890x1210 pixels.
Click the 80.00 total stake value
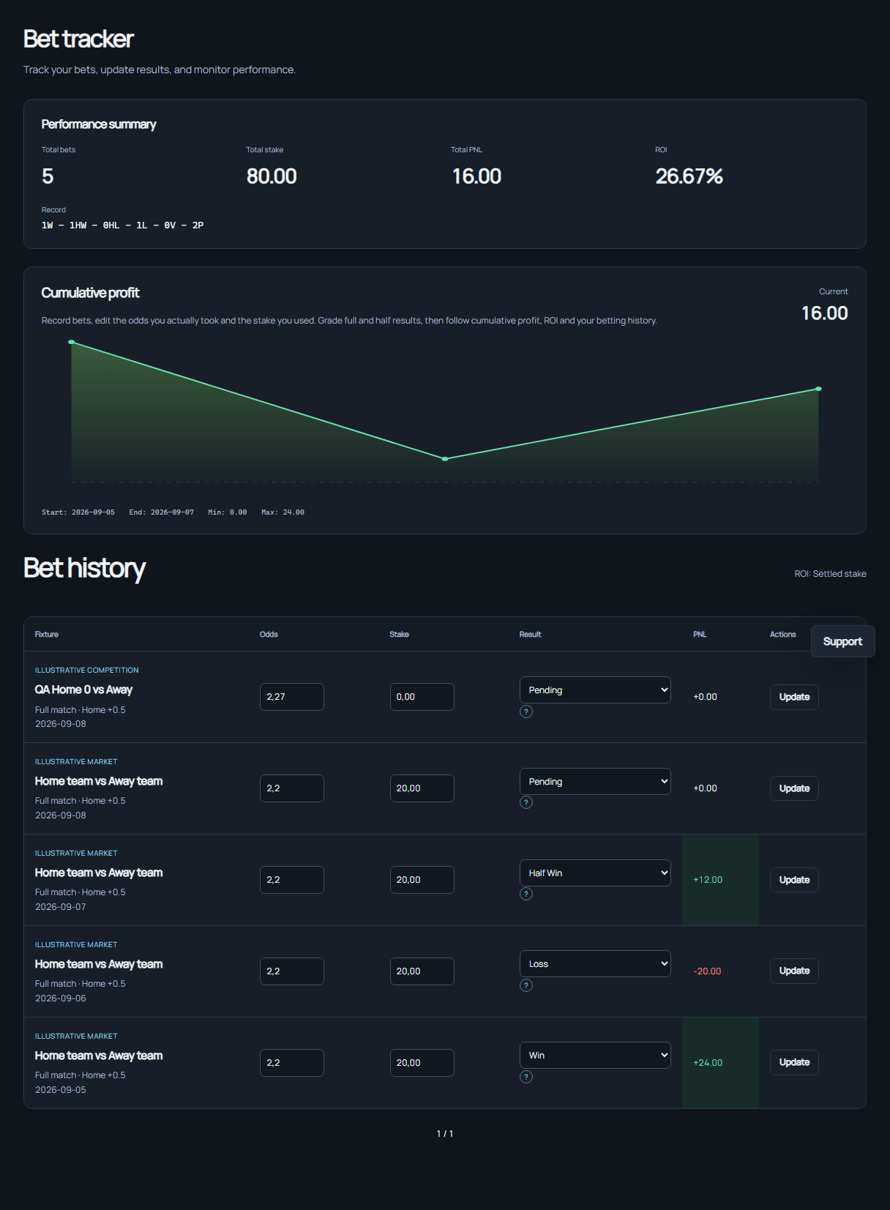point(272,176)
